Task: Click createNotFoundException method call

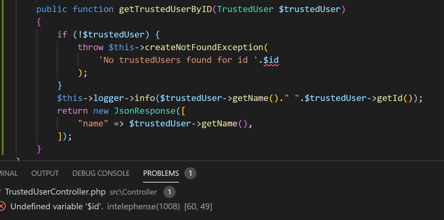Action: pos(204,47)
